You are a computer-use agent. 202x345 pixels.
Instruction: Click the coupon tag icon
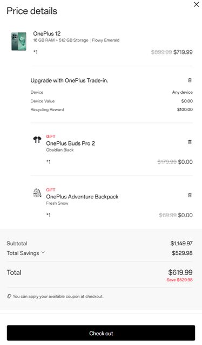pos(9,296)
